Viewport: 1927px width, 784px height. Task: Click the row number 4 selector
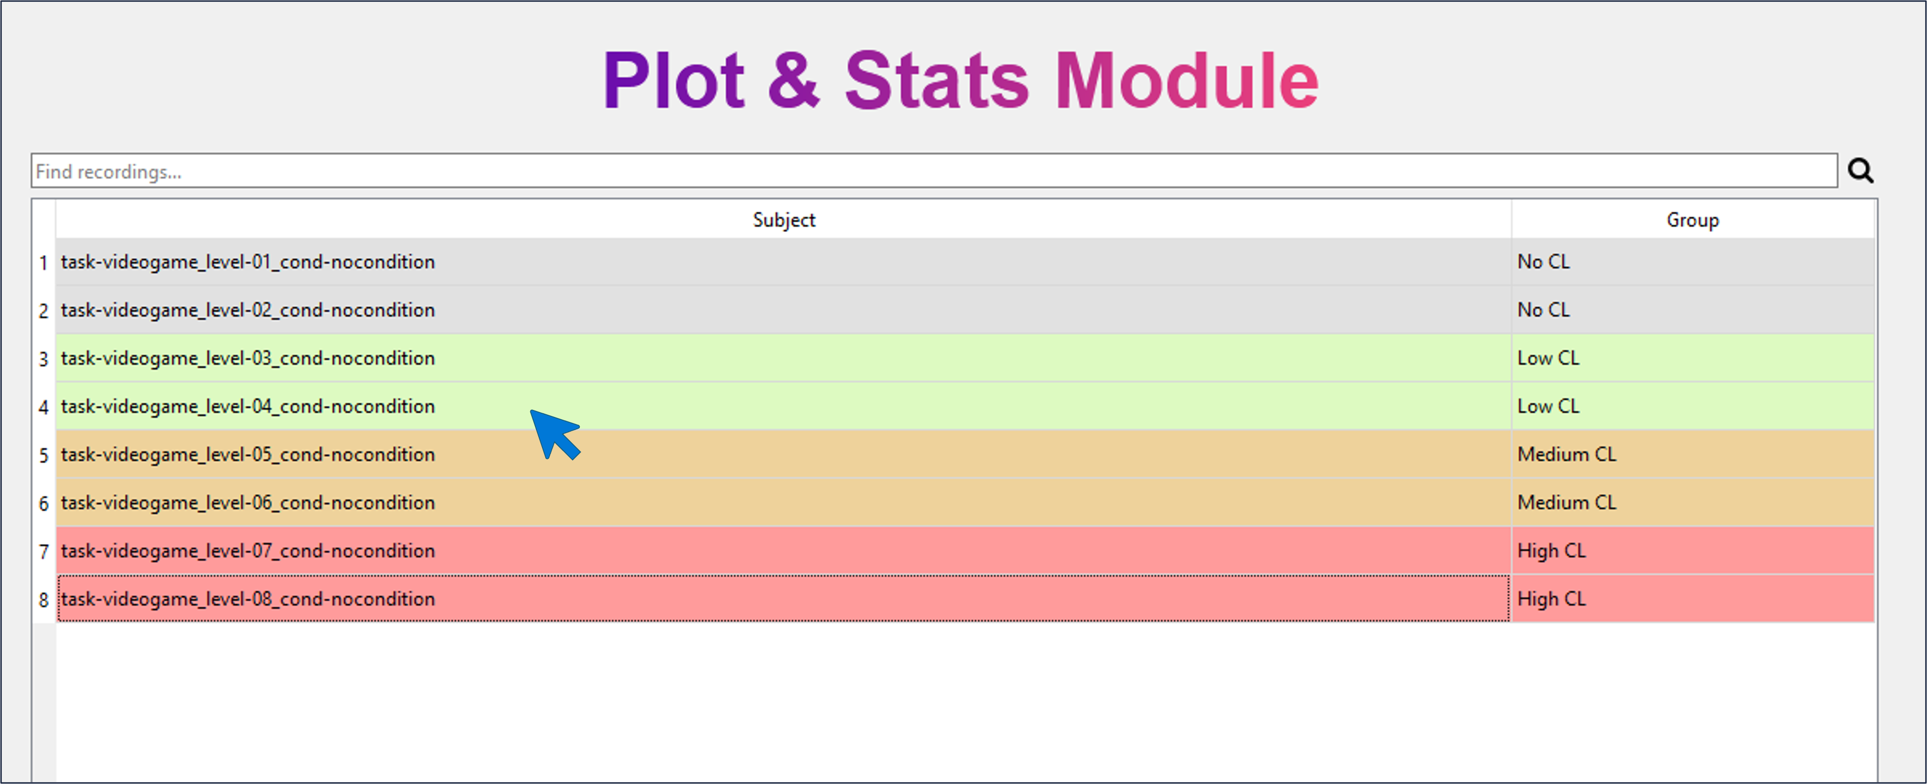43,406
